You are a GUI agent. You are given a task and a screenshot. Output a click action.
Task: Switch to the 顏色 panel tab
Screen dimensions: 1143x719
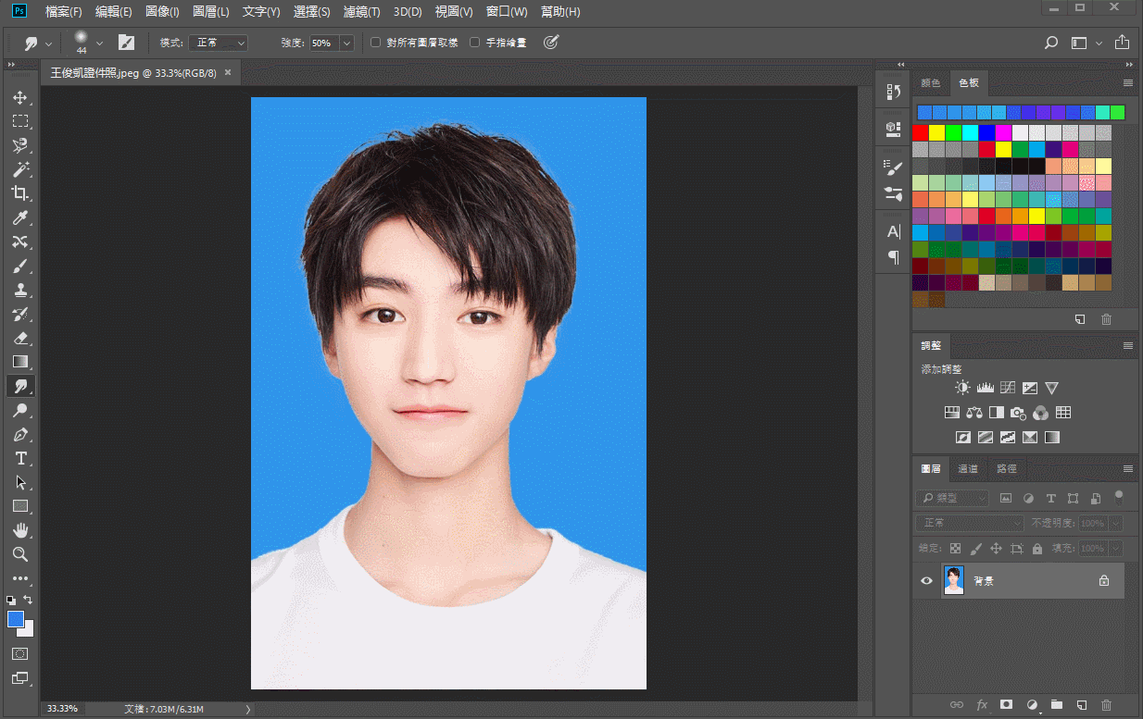point(930,83)
